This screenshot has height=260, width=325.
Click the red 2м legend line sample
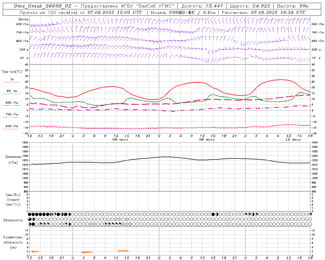(x=12, y=82)
